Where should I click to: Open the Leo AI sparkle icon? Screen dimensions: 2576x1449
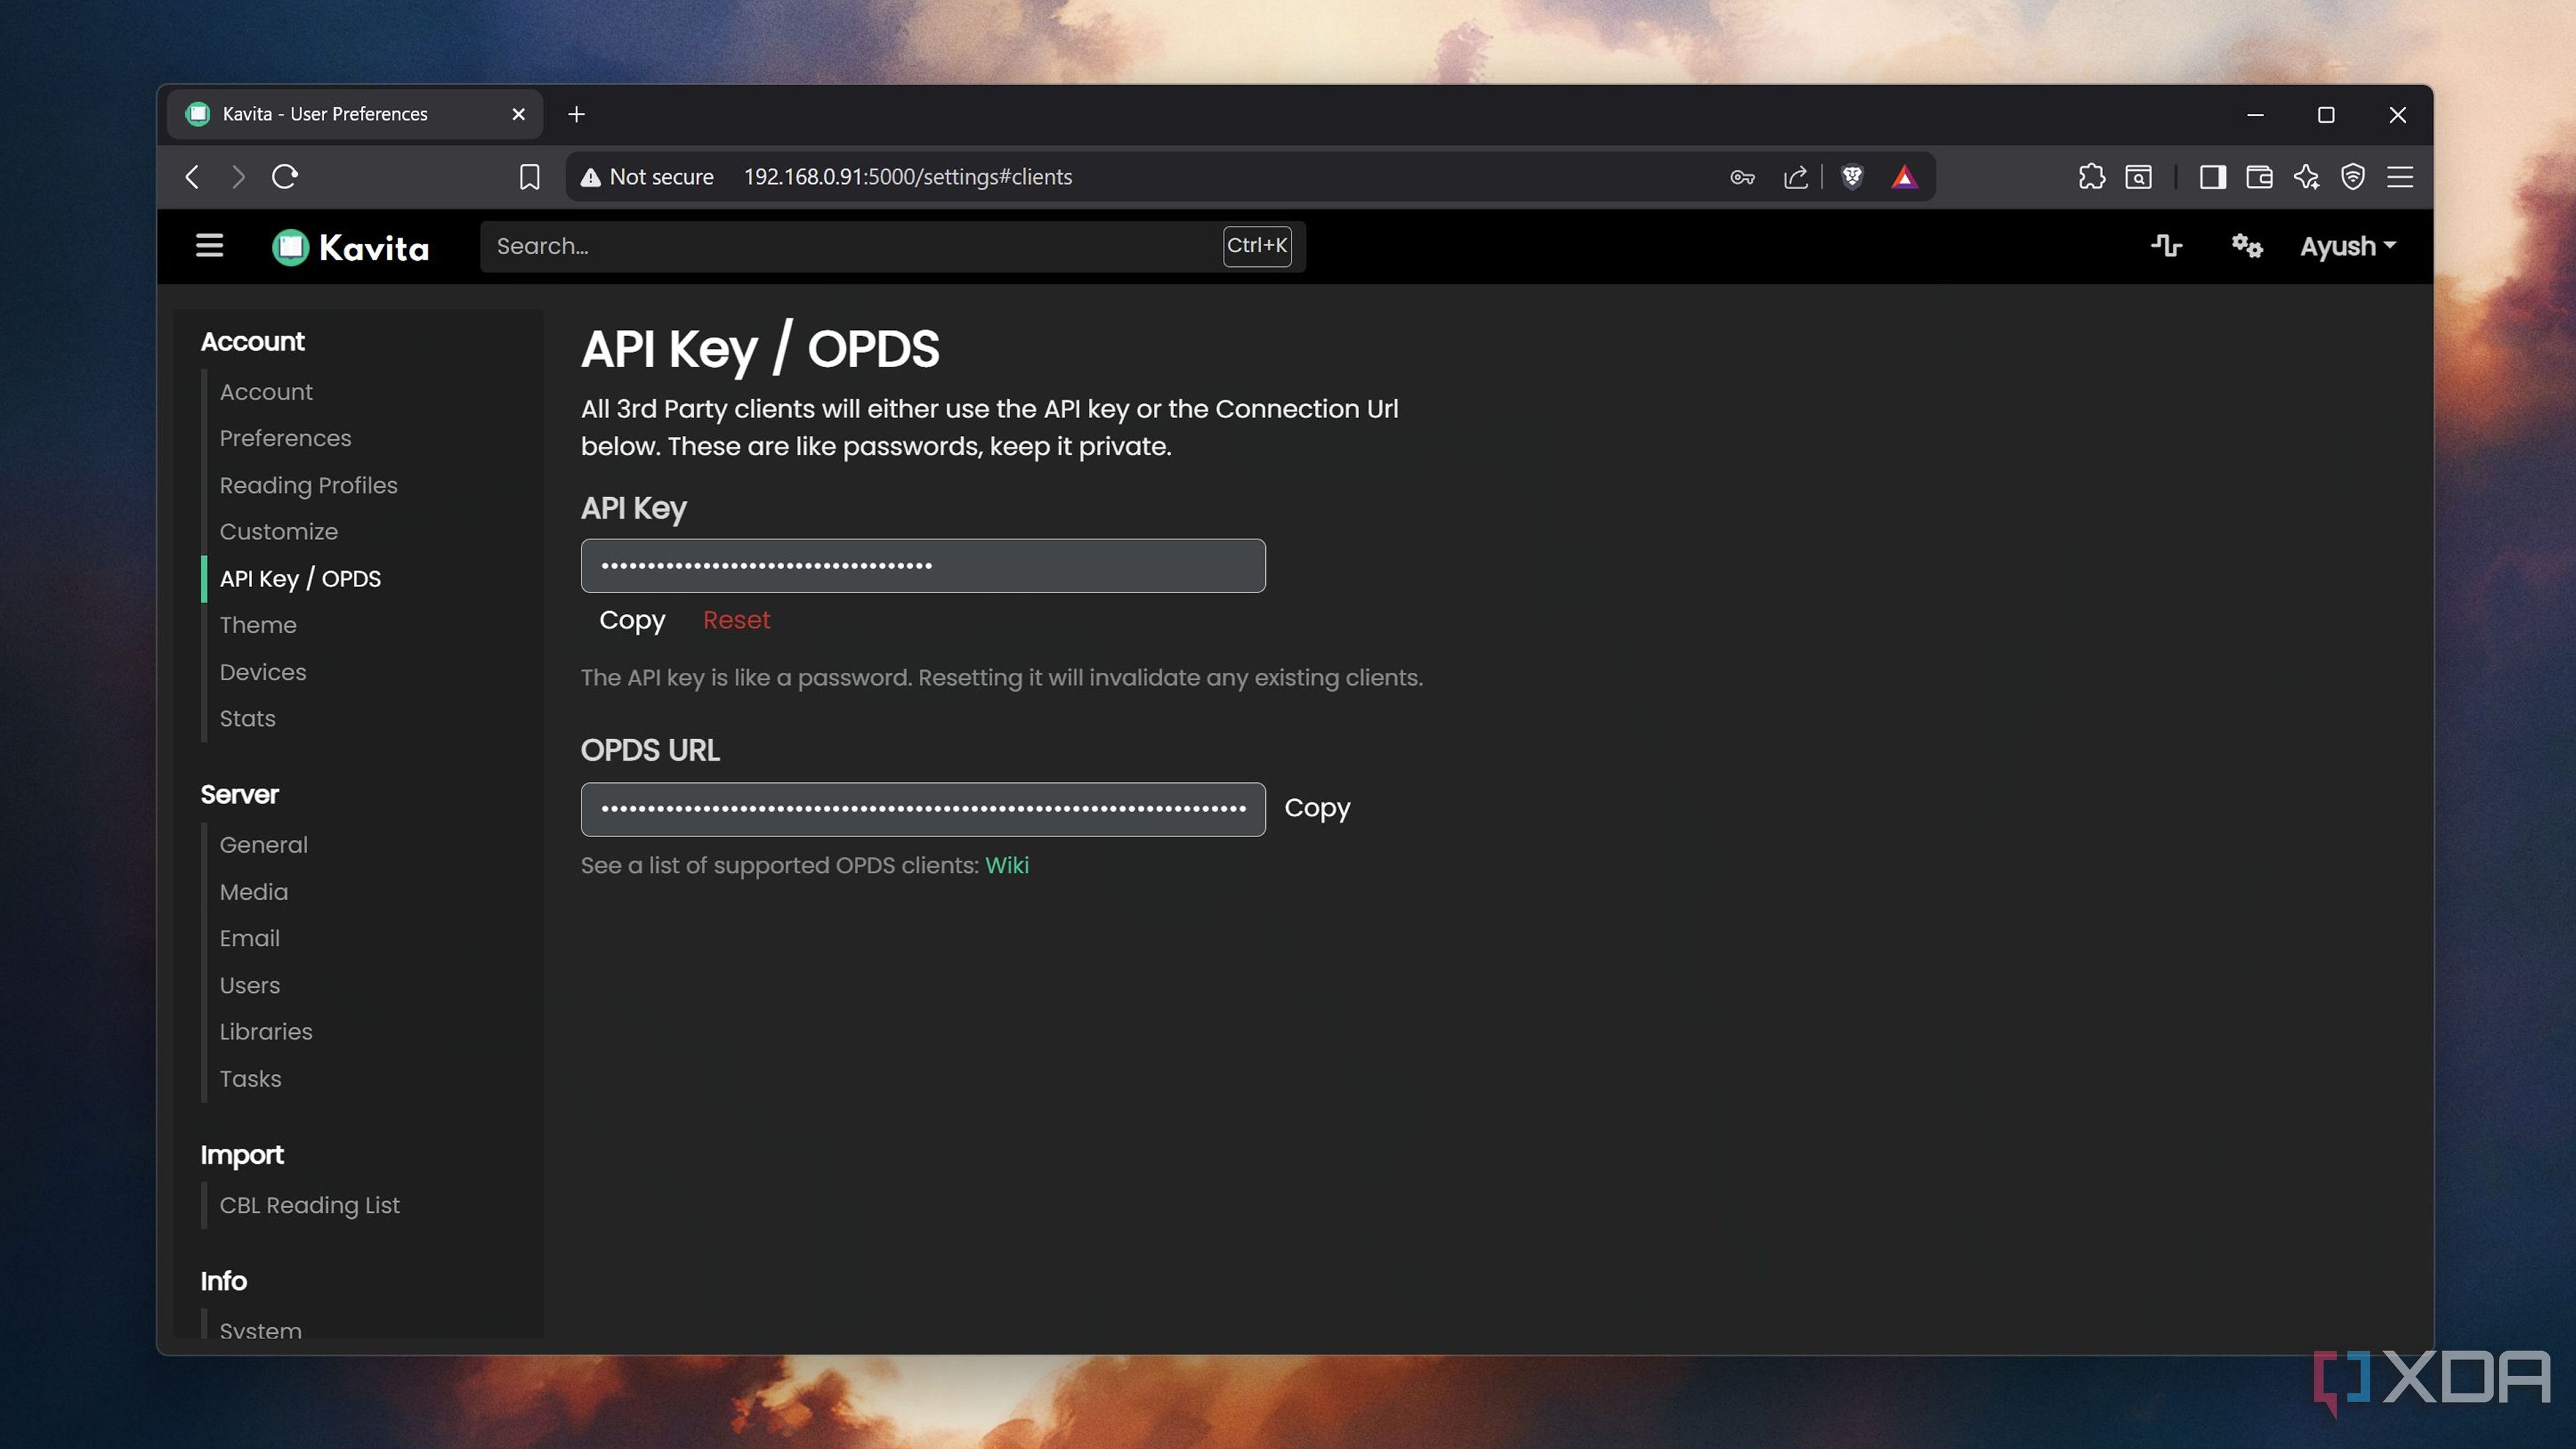tap(2306, 177)
